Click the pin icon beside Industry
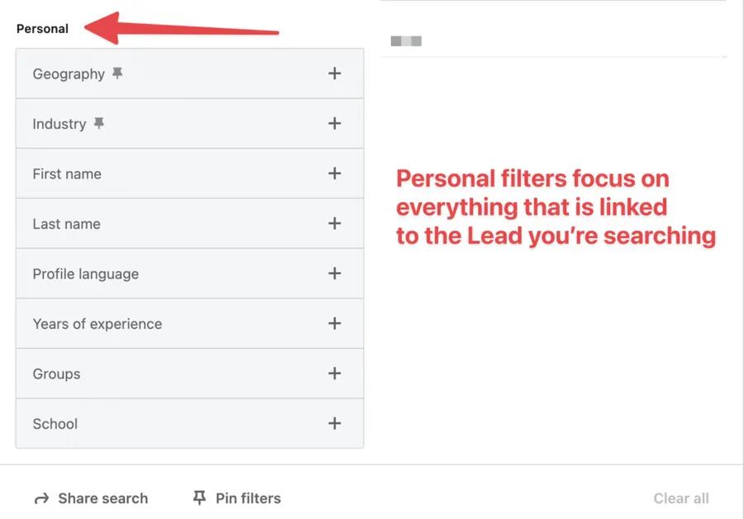 (98, 124)
